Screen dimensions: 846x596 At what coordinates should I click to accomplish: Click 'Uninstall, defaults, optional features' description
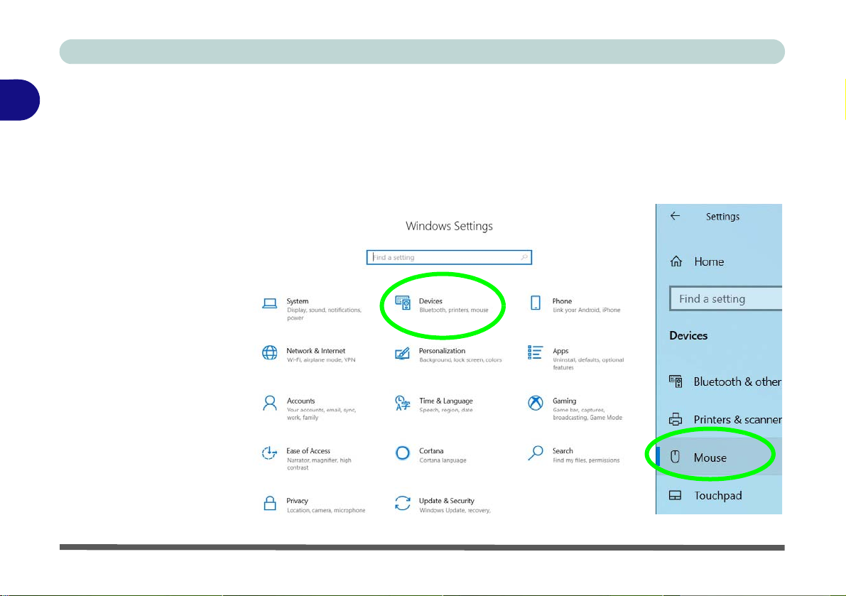coord(588,364)
